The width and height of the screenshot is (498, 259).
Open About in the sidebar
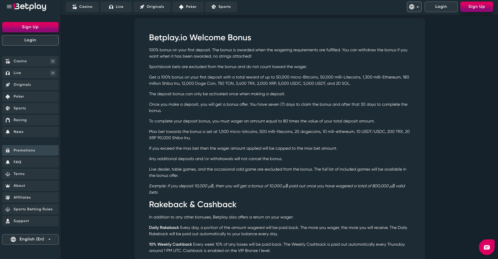tap(30, 186)
